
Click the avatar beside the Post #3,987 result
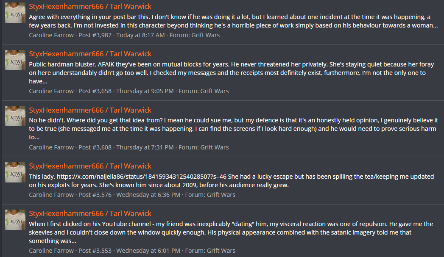tap(15, 13)
